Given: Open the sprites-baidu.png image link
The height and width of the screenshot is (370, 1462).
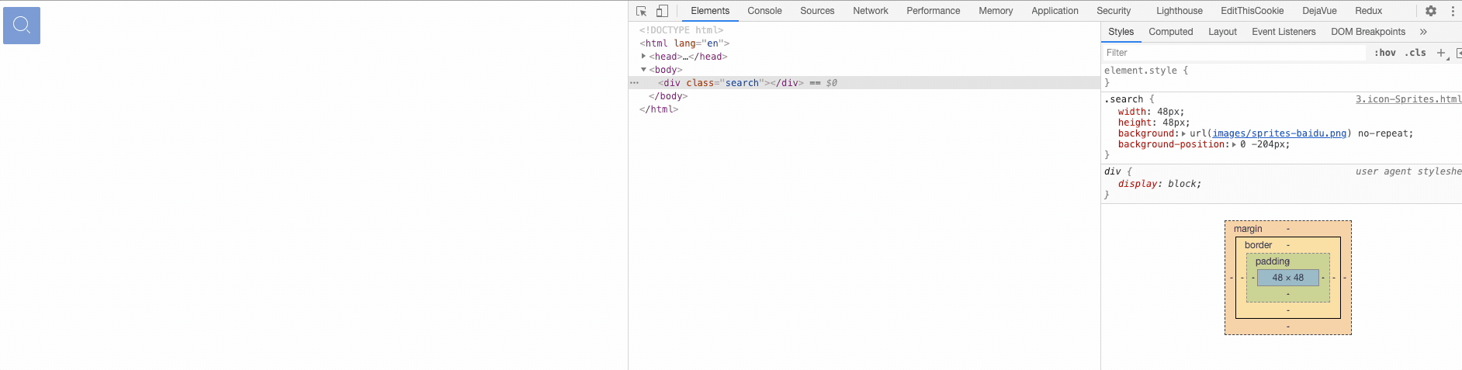Looking at the screenshot, I should coord(1279,133).
